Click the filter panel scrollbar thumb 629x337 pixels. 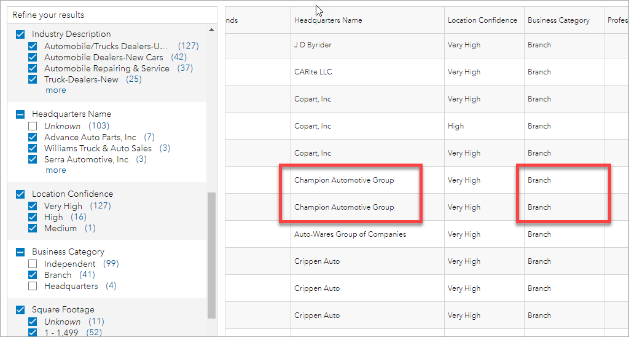coord(211,255)
